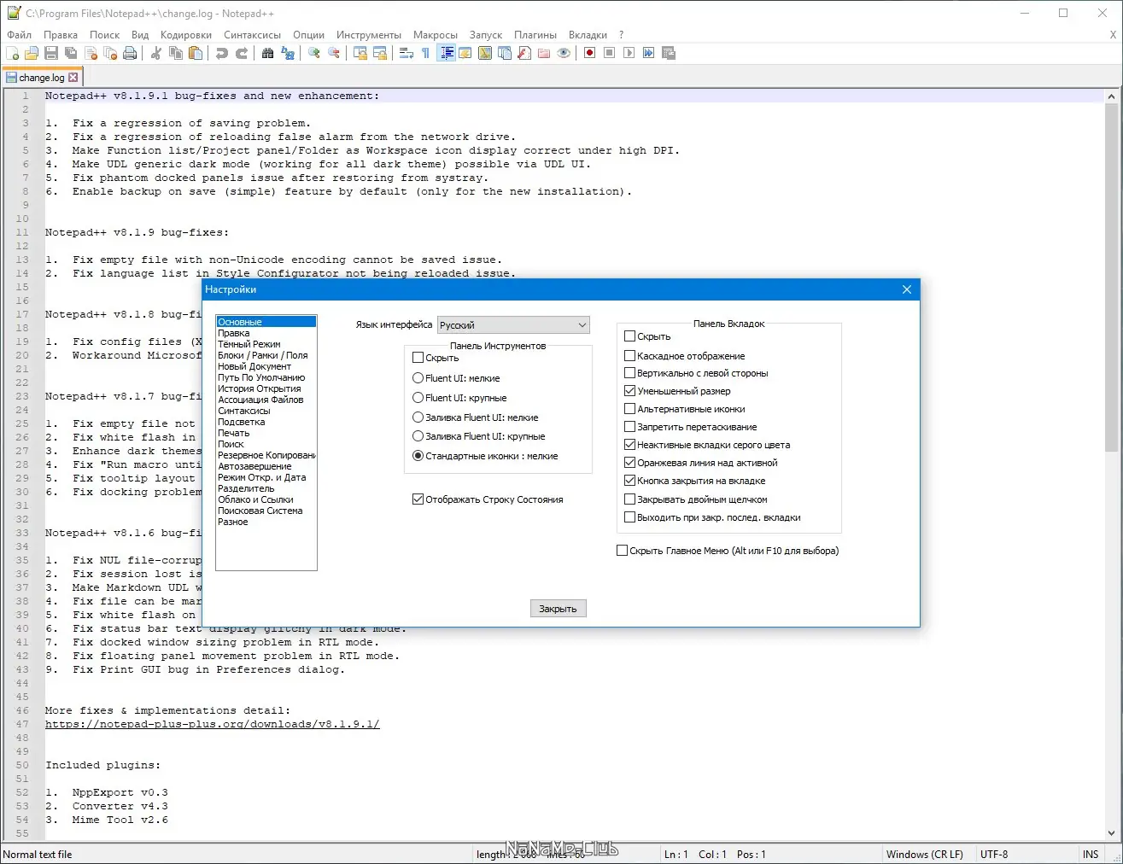
Task: Zoom in using the magnifier plus icon
Action: (x=314, y=53)
